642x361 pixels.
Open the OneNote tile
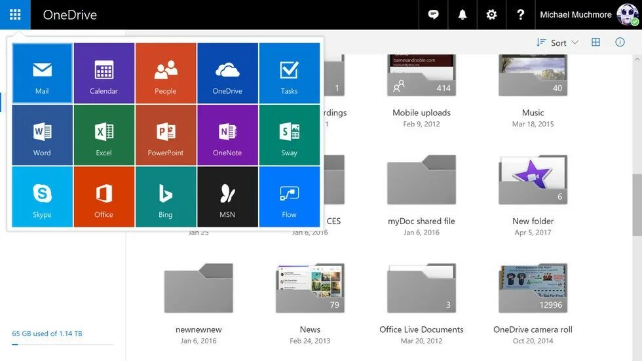tap(228, 135)
